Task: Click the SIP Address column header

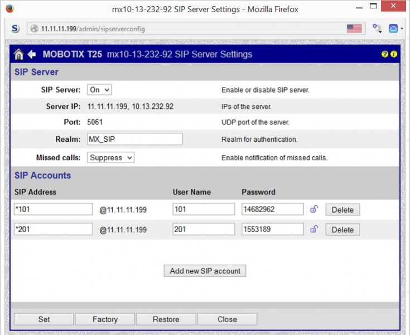Action: 35,192
